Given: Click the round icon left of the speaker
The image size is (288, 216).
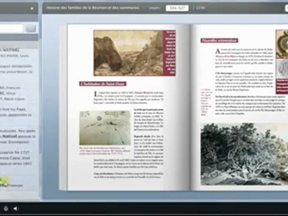Looking at the screenshot, I should [x=6, y=208].
